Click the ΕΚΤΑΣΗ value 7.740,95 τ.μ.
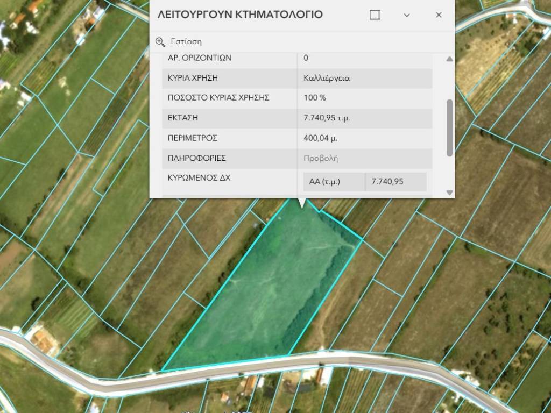551x413 pixels. tap(327, 118)
